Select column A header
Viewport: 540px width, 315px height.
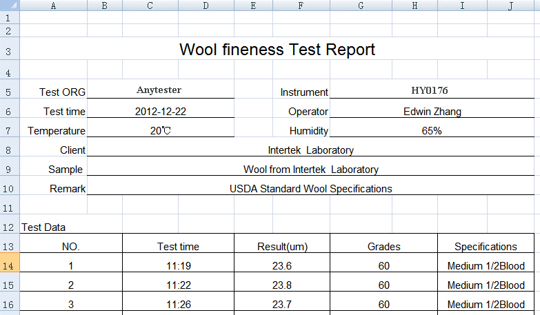pos(54,6)
